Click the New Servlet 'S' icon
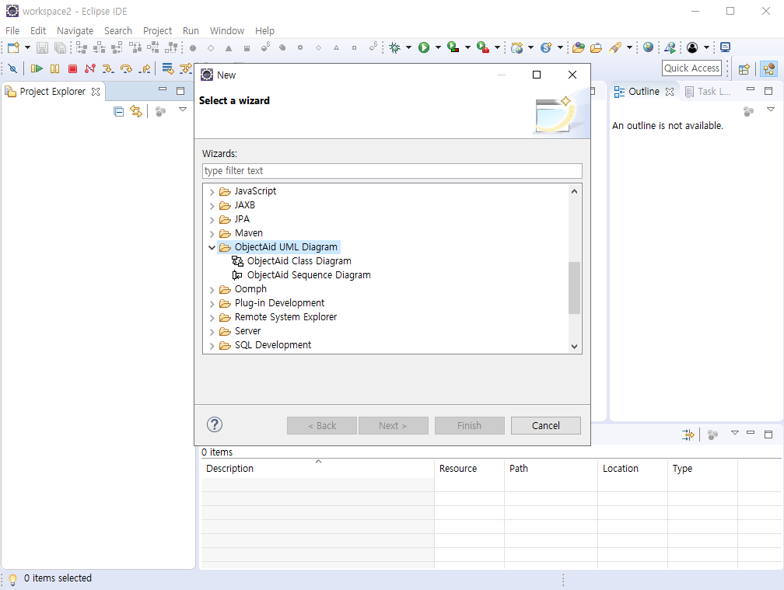This screenshot has width=784, height=590. [546, 47]
